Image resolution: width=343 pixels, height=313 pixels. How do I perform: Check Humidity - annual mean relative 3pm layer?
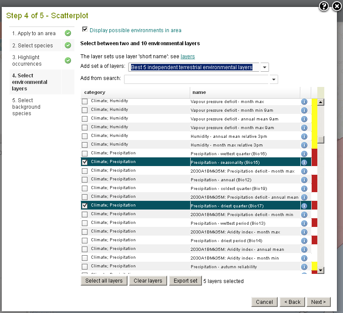[x=84, y=137]
